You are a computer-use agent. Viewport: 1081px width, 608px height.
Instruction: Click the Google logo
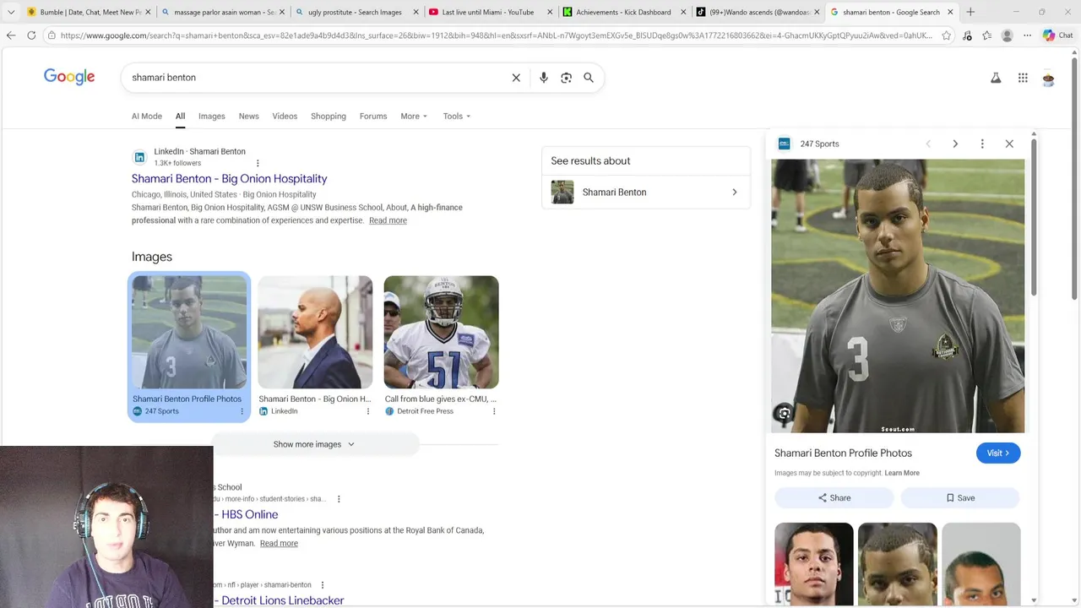click(69, 77)
